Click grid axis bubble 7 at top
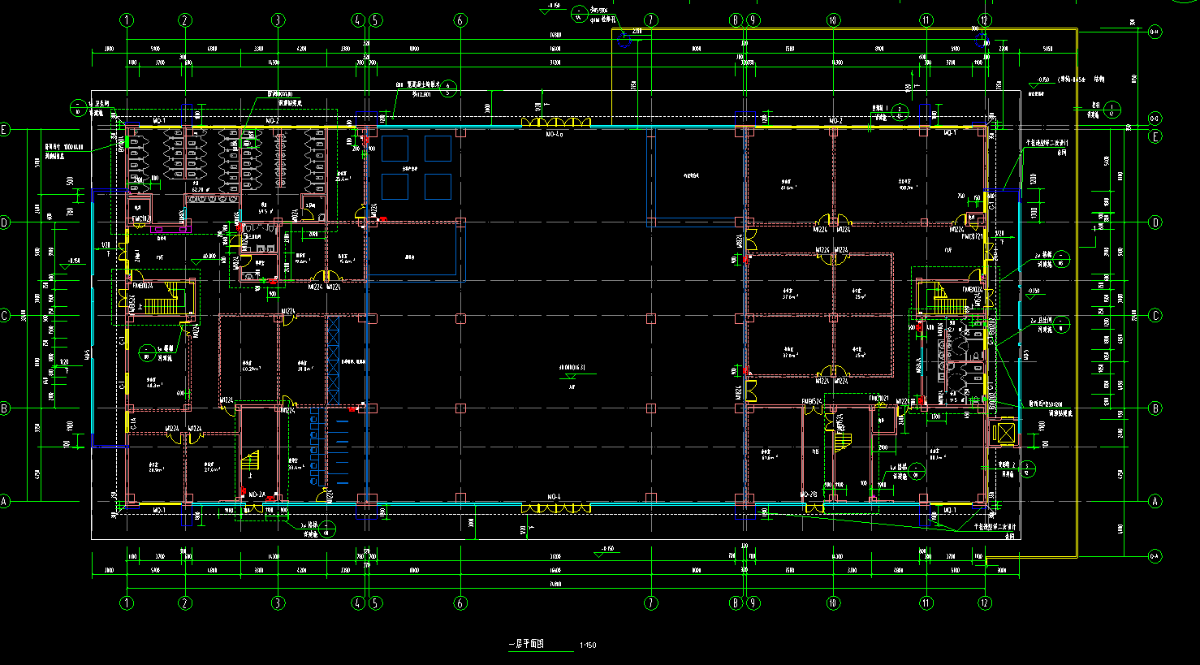Image resolution: width=1200 pixels, height=665 pixels. 650,20
